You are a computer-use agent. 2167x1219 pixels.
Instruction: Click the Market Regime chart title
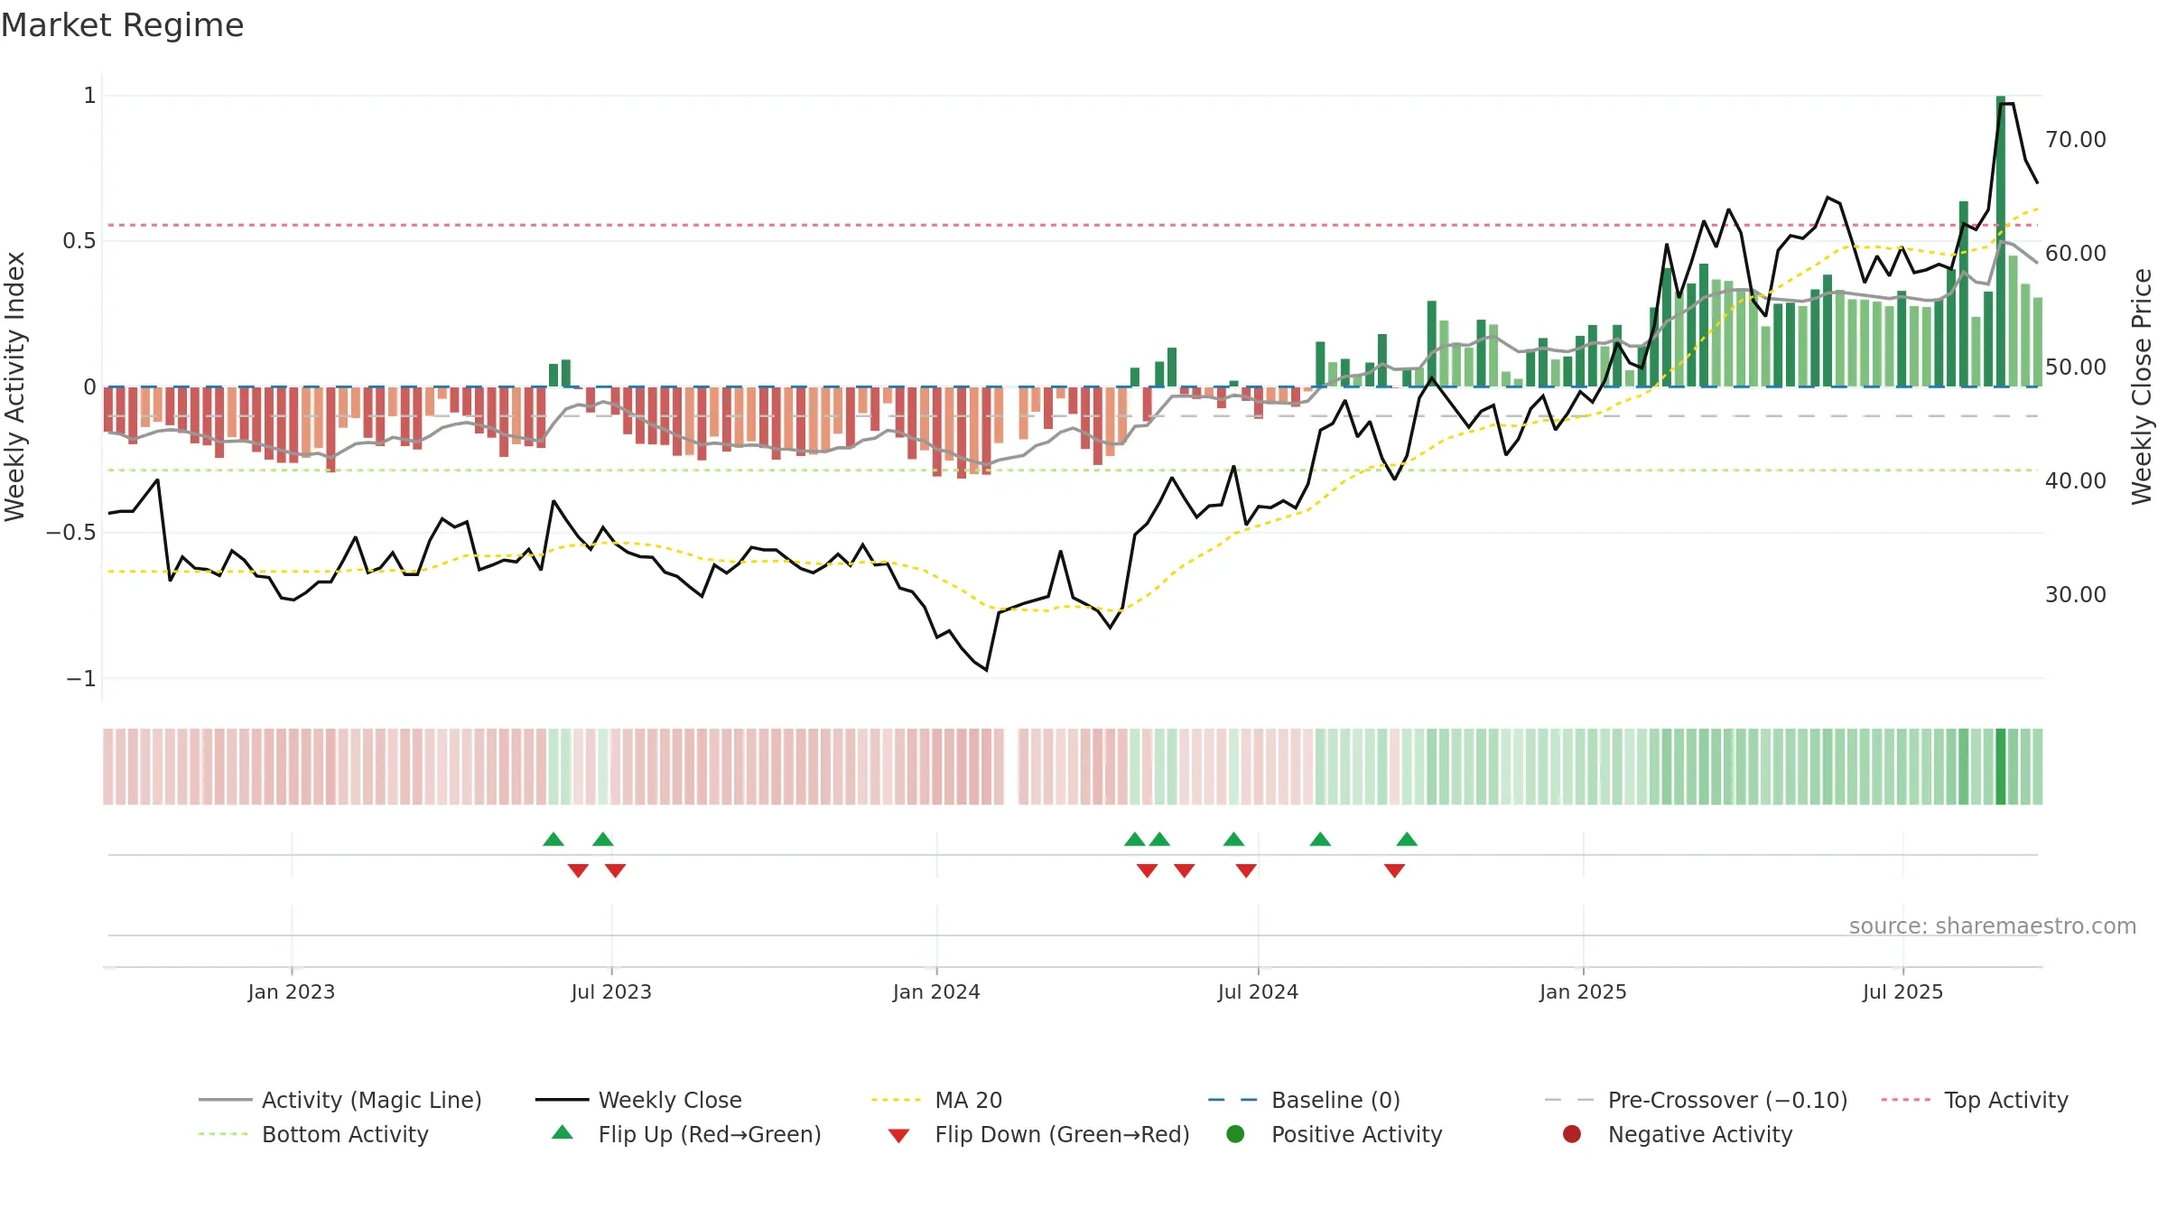pyautogui.click(x=122, y=25)
